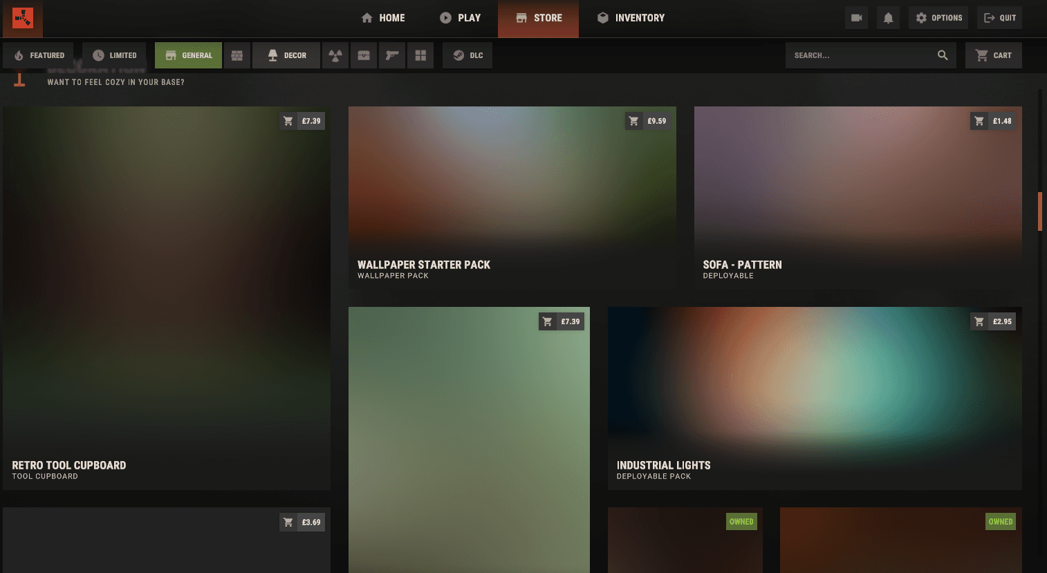Screen dimensions: 1047x573
Task: Select the radiation symbol category icon
Action: [335, 55]
